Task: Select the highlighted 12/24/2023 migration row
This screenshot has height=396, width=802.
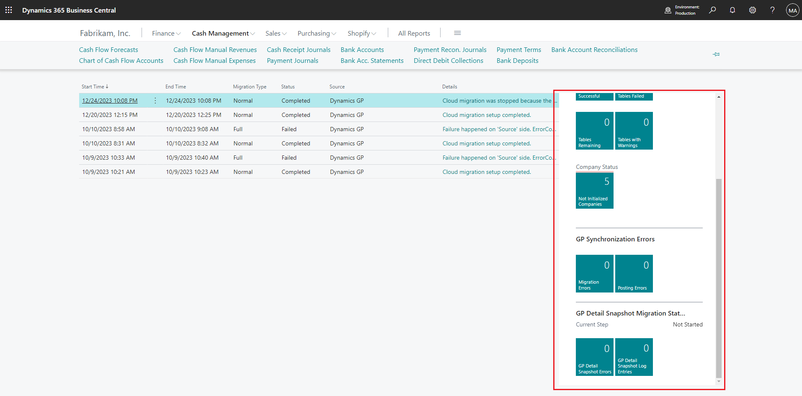Action: [109, 101]
